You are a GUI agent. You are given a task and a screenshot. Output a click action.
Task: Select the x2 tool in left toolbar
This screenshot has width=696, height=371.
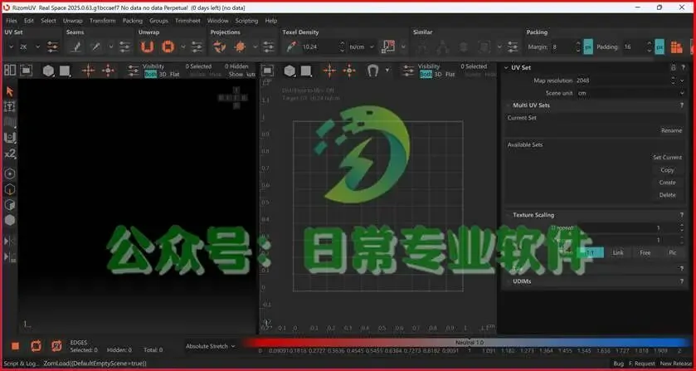[9, 154]
